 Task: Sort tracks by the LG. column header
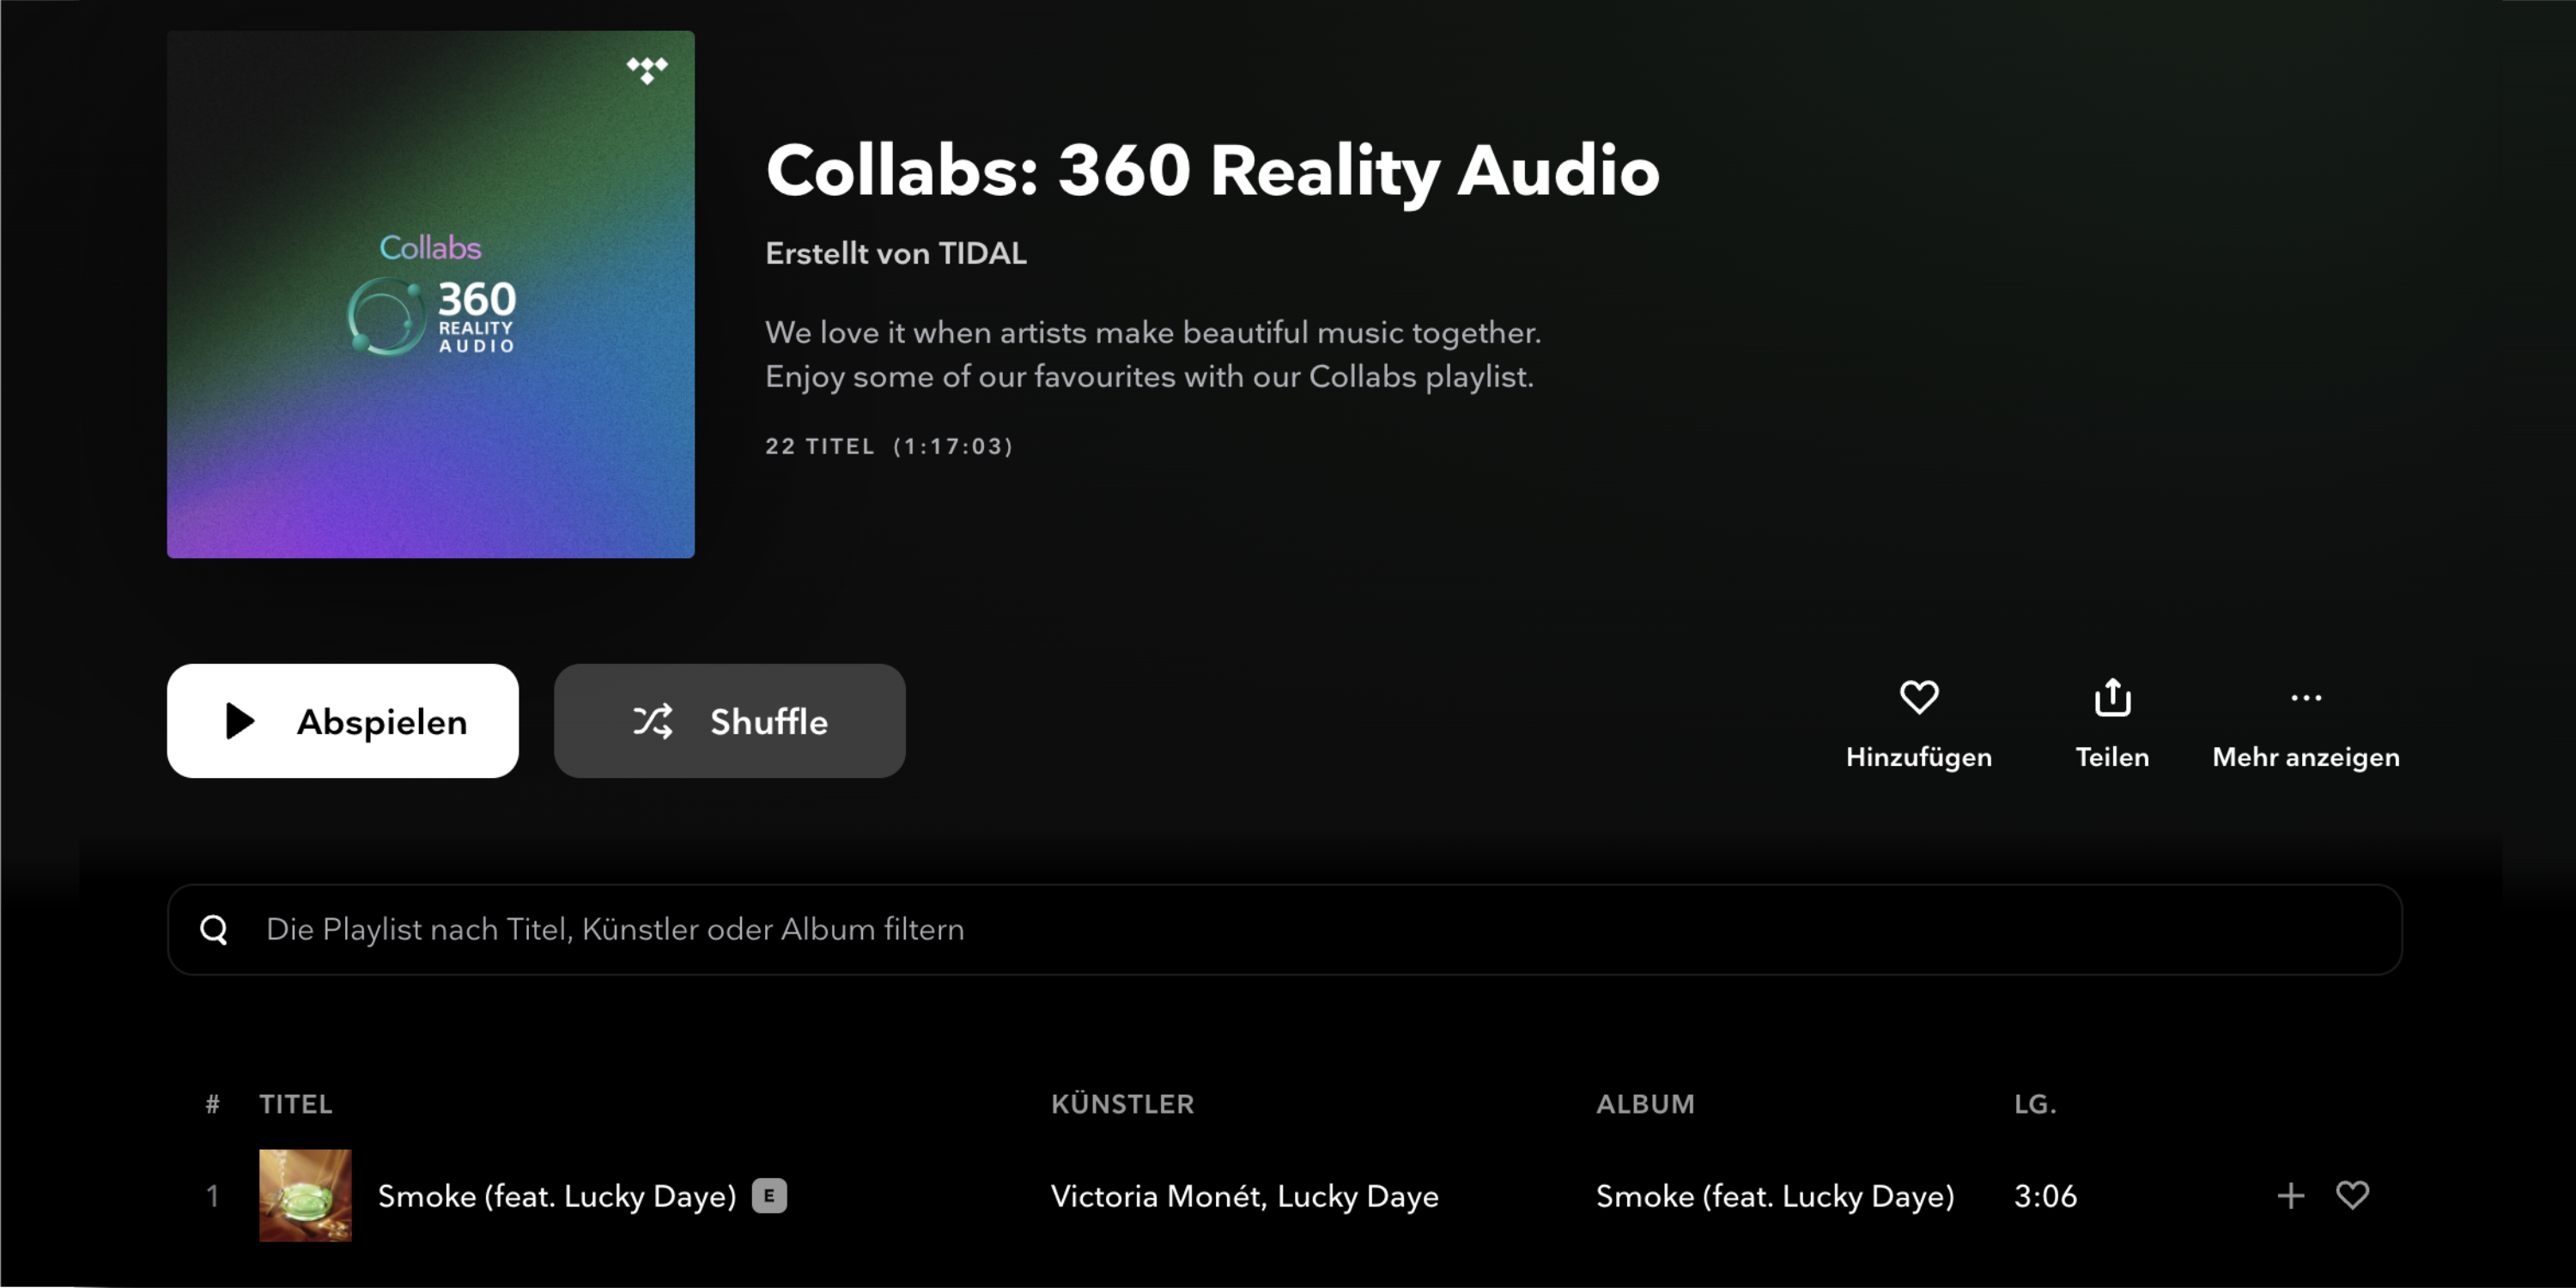click(2035, 1104)
